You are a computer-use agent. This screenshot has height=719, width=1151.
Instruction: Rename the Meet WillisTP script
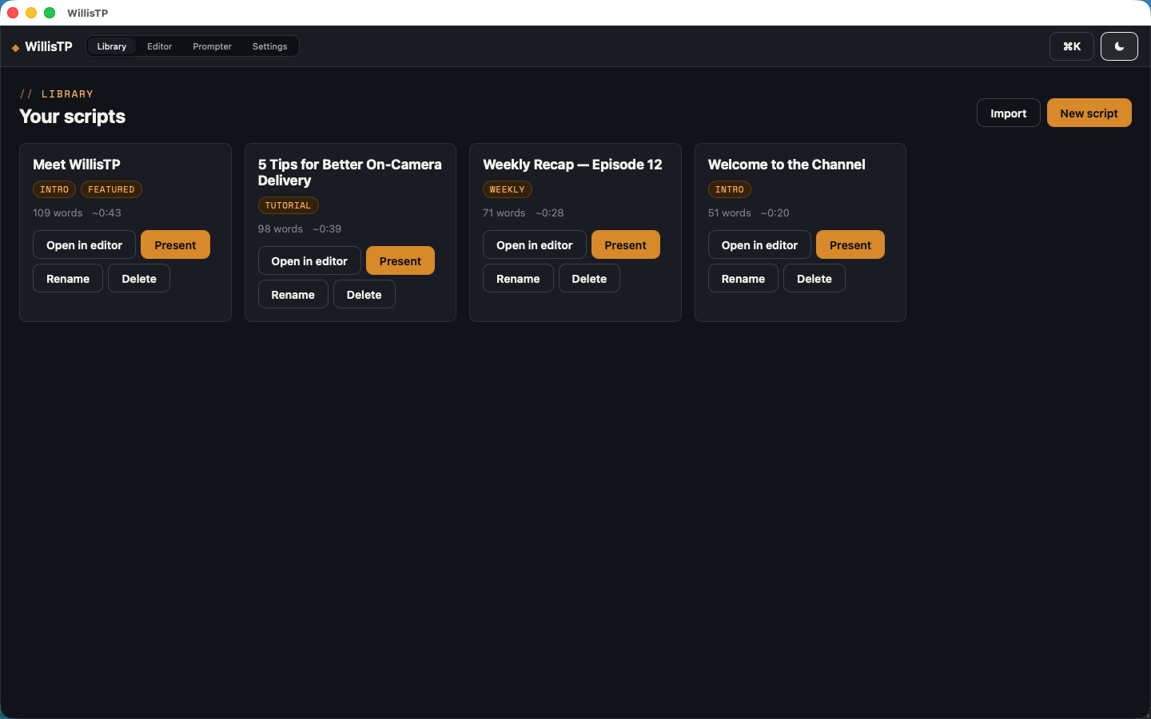point(68,278)
